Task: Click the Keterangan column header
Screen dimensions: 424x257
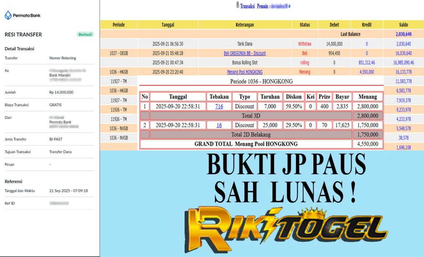Action: 245,25
